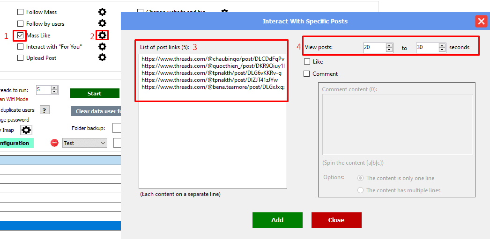Decrease the maximum view posts seconds
Image resolution: width=490 pixels, height=239 pixels.
pos(442,50)
